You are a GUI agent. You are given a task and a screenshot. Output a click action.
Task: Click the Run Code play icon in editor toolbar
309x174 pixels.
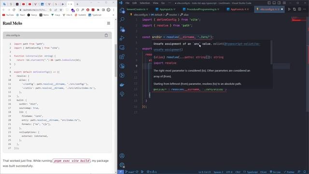coord(289,9)
